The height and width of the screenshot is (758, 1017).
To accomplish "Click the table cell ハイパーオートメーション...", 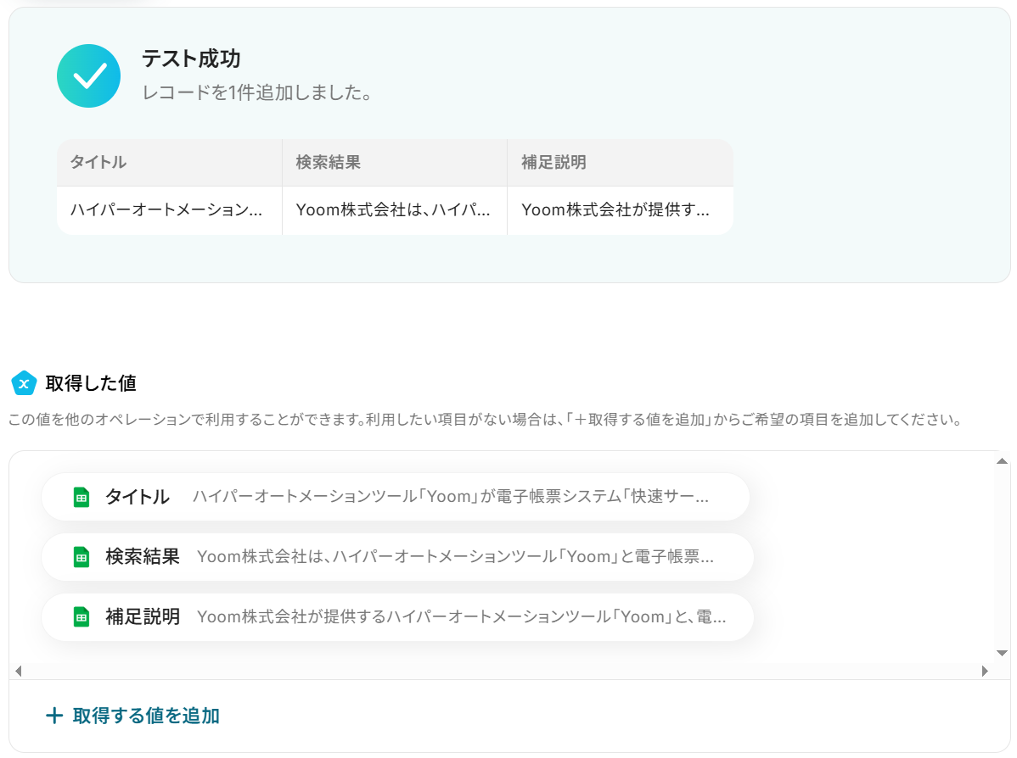I will (169, 210).
